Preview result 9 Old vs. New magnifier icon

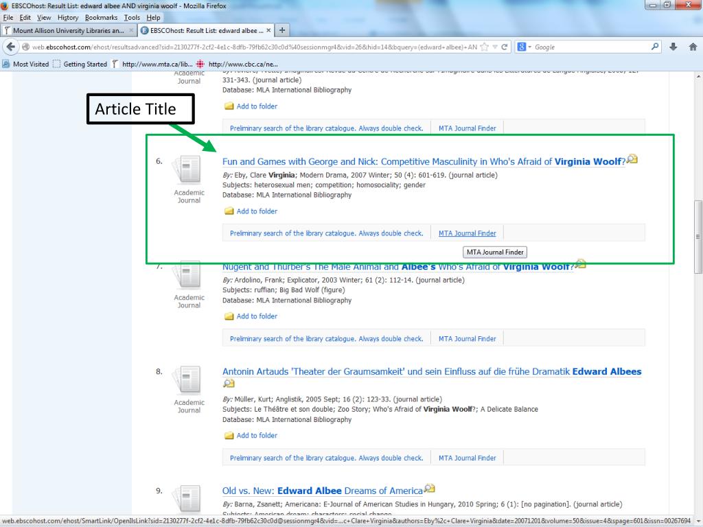click(x=430, y=488)
